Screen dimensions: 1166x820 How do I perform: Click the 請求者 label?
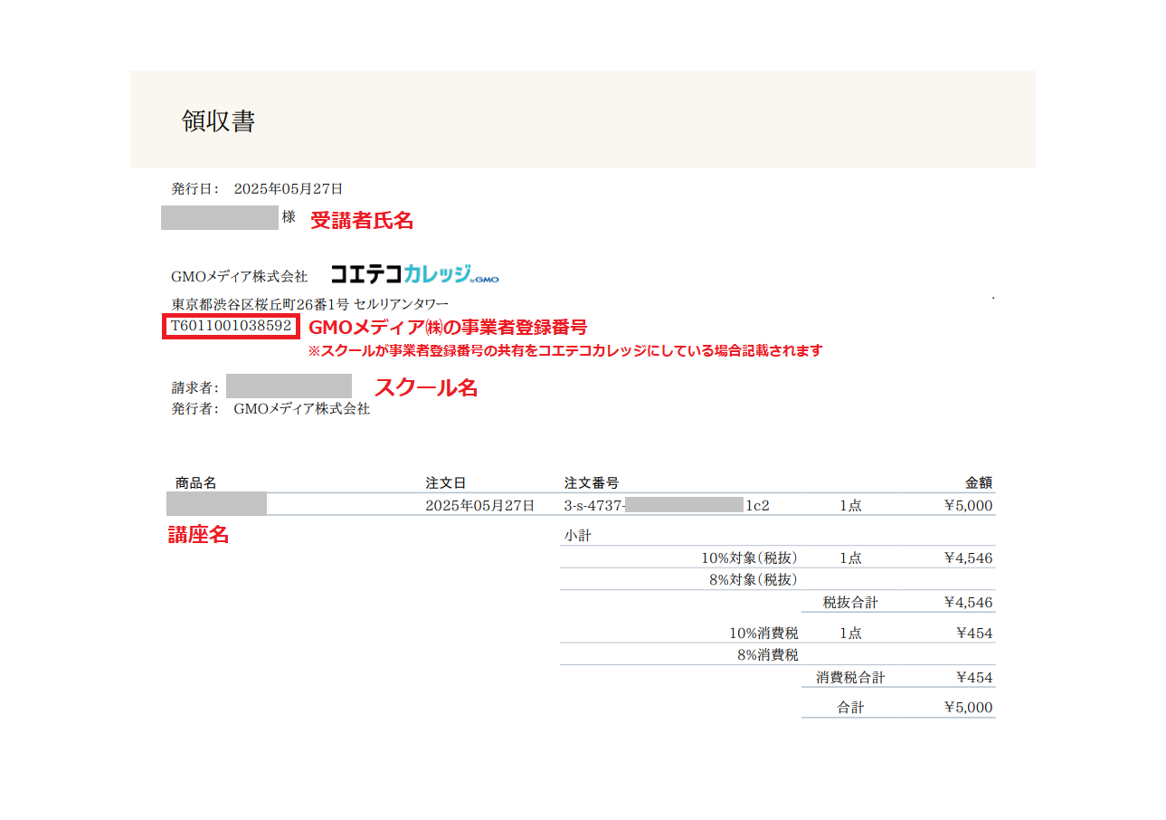pos(195,387)
